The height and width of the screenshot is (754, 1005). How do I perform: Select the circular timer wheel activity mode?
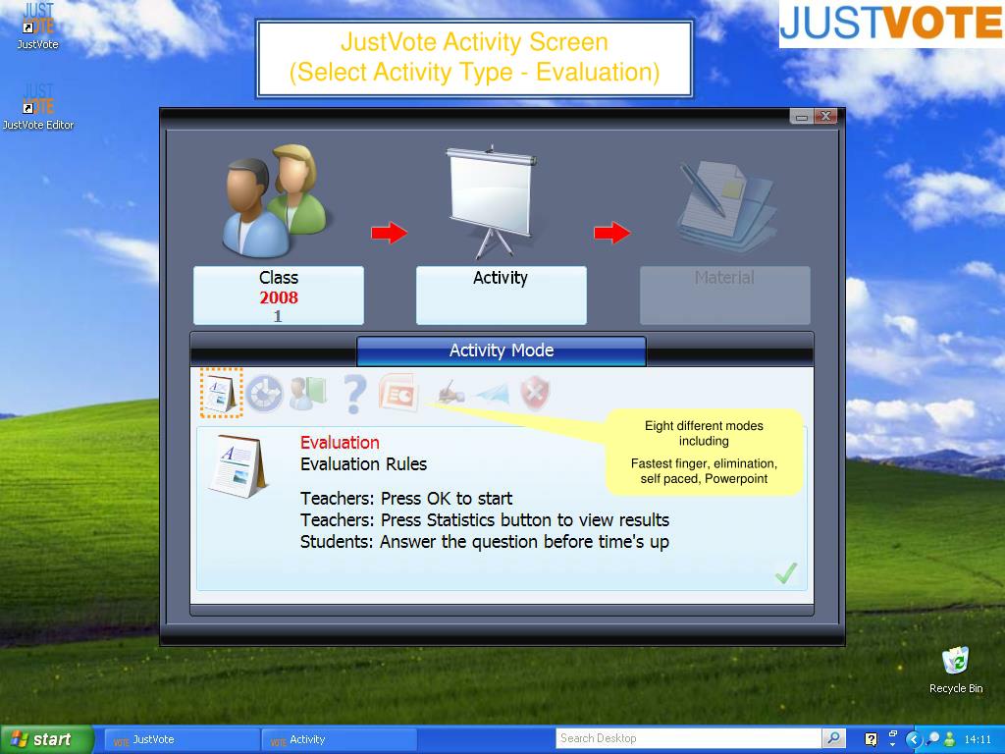[x=264, y=393]
